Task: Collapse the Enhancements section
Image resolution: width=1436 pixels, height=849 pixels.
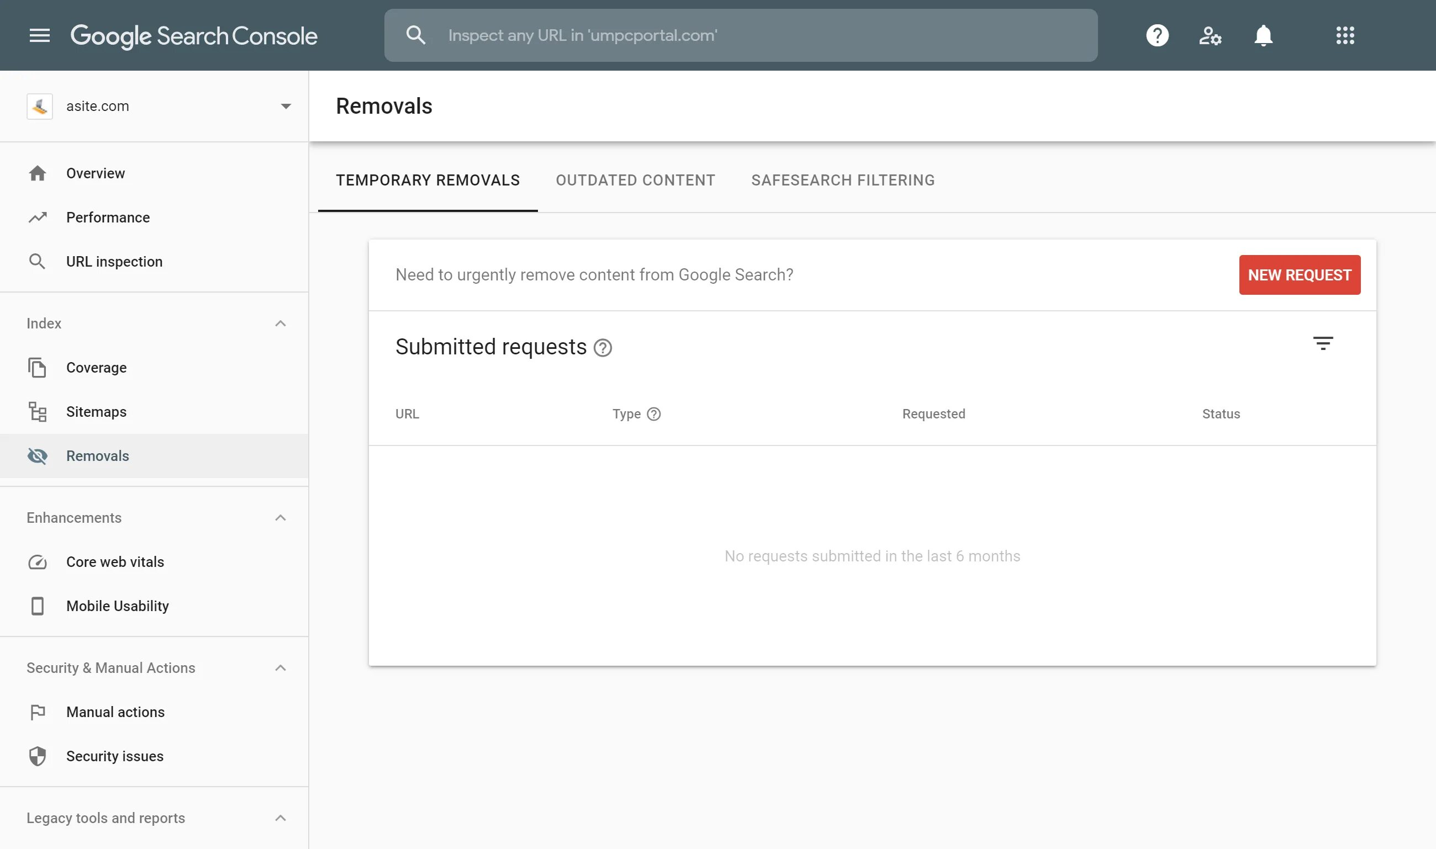Action: (x=281, y=518)
